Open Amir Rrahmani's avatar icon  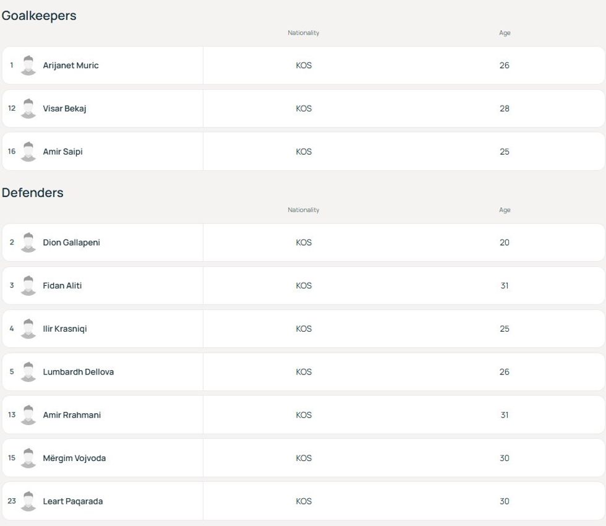click(x=28, y=415)
